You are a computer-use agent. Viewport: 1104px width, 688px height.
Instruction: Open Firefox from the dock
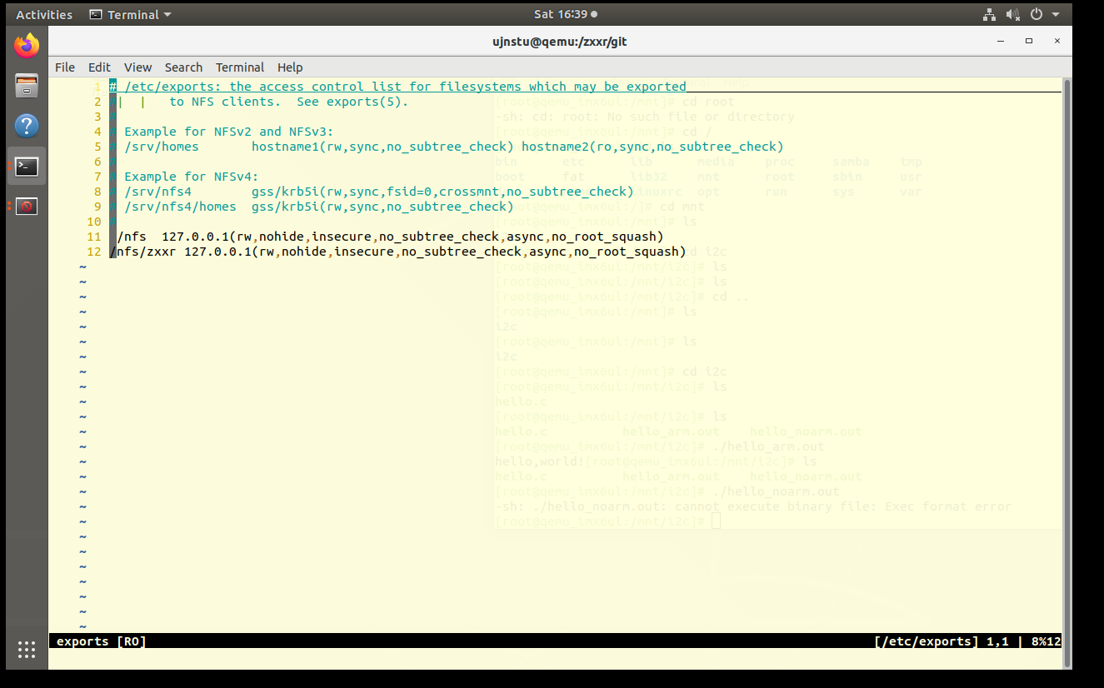[x=27, y=46]
